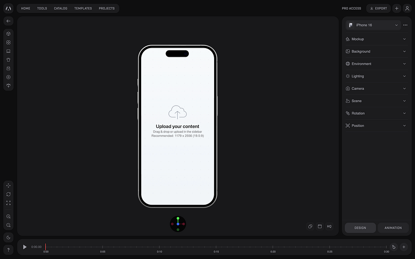
Task: Switch to the Design tab
Action: tap(360, 228)
